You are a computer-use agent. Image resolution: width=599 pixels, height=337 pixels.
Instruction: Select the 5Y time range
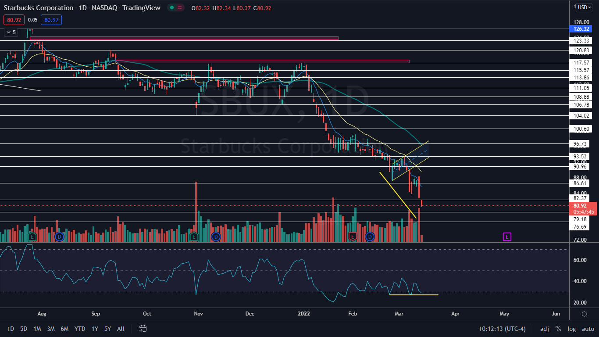point(107,329)
